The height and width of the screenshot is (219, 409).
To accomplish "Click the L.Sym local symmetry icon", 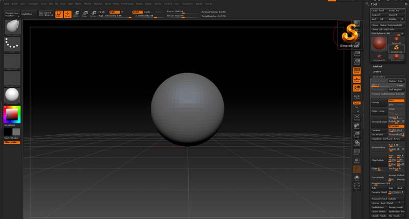I will click(357, 97).
